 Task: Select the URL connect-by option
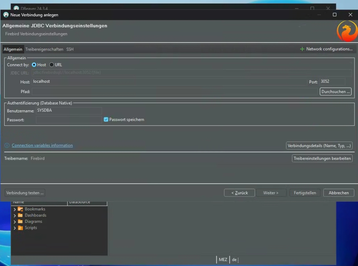[x=52, y=65]
